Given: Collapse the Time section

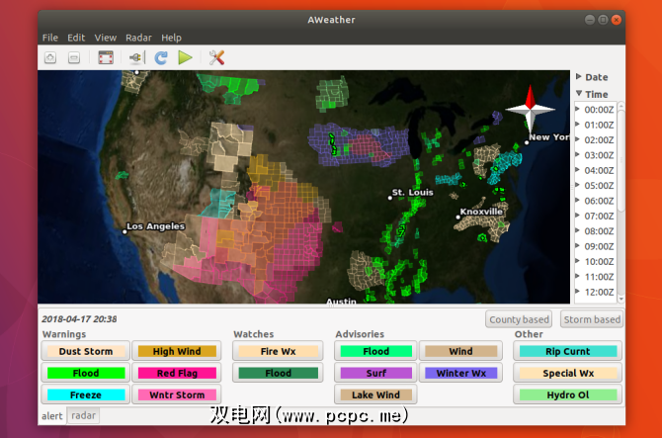Looking at the screenshot, I should pos(579,93).
